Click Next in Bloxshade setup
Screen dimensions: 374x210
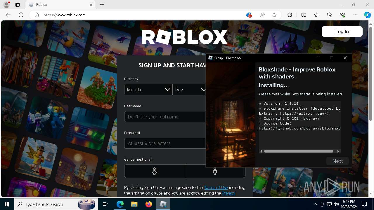click(x=337, y=161)
